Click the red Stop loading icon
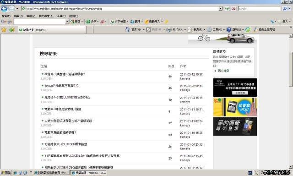 [x=233, y=9]
